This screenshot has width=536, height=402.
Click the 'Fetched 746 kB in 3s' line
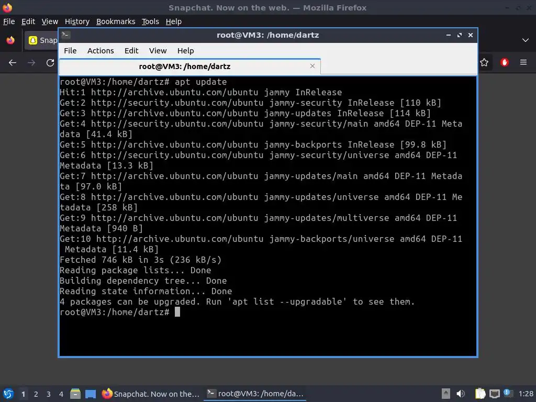140,260
